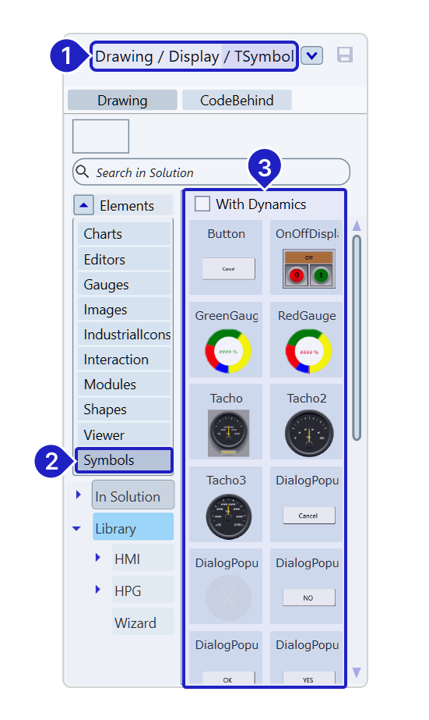Select Symbols in the Elements list
Image resolution: width=429 pixels, height=720 pixels.
[x=125, y=460]
